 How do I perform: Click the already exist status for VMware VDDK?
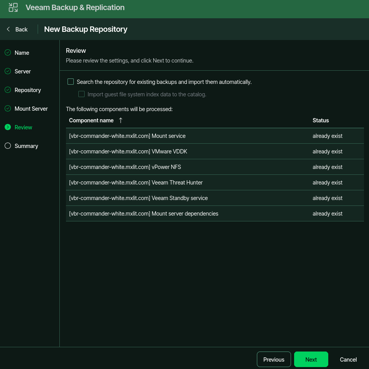327,151
